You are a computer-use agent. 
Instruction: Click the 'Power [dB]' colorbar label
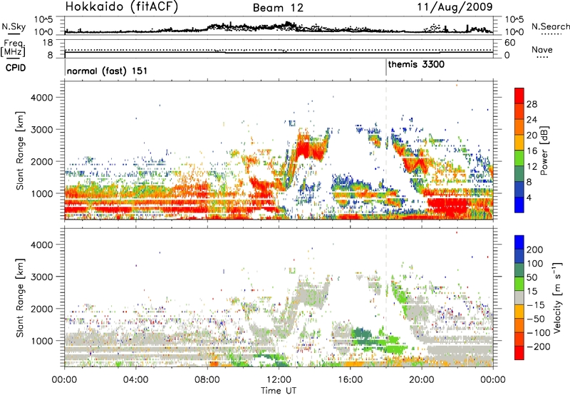(544, 150)
